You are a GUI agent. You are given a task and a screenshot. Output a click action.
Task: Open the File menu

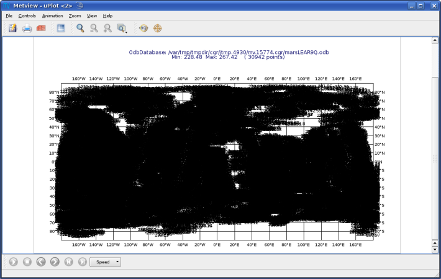coord(9,16)
